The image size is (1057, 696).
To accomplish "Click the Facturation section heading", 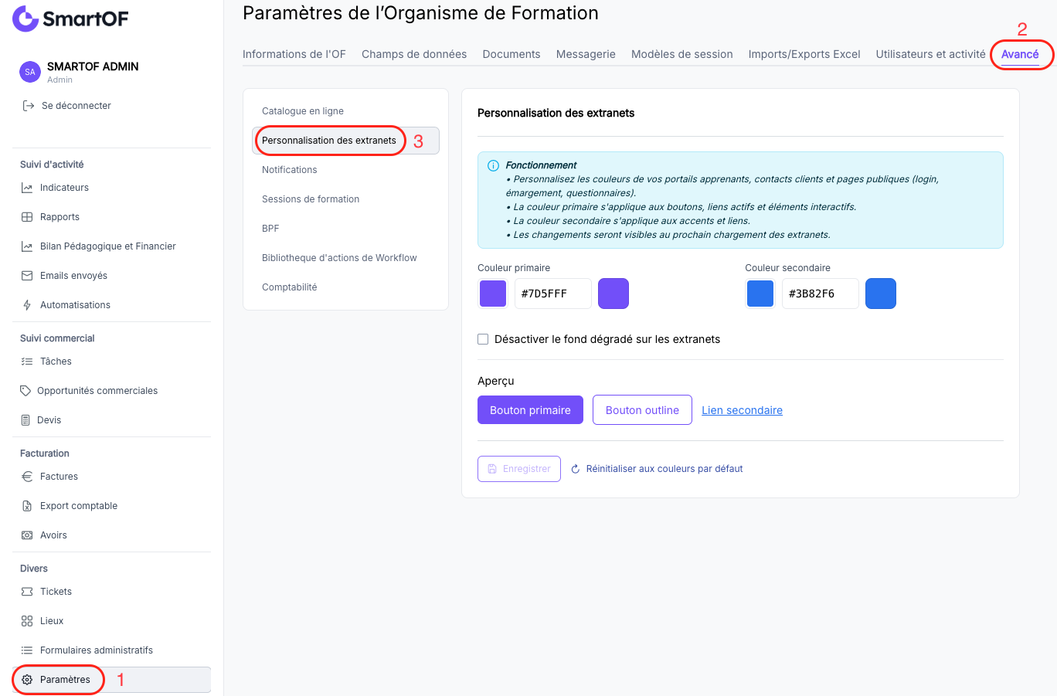I will [x=45, y=453].
